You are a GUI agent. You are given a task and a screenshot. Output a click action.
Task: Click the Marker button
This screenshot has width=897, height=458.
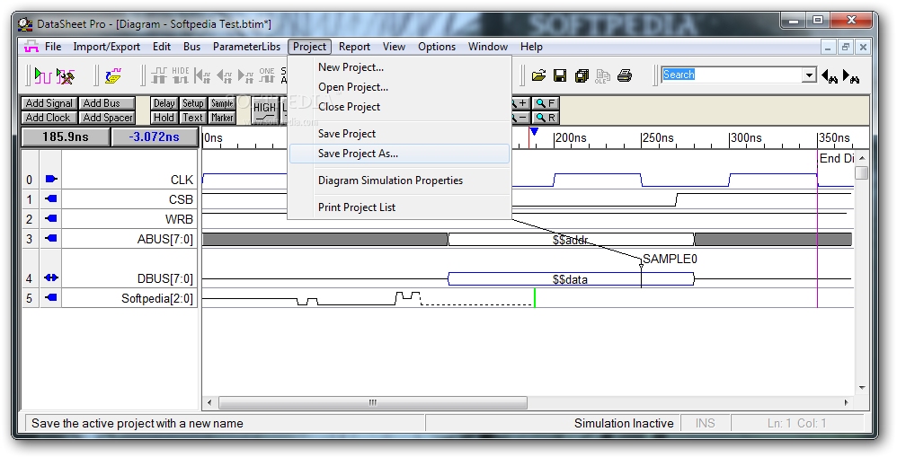click(222, 118)
